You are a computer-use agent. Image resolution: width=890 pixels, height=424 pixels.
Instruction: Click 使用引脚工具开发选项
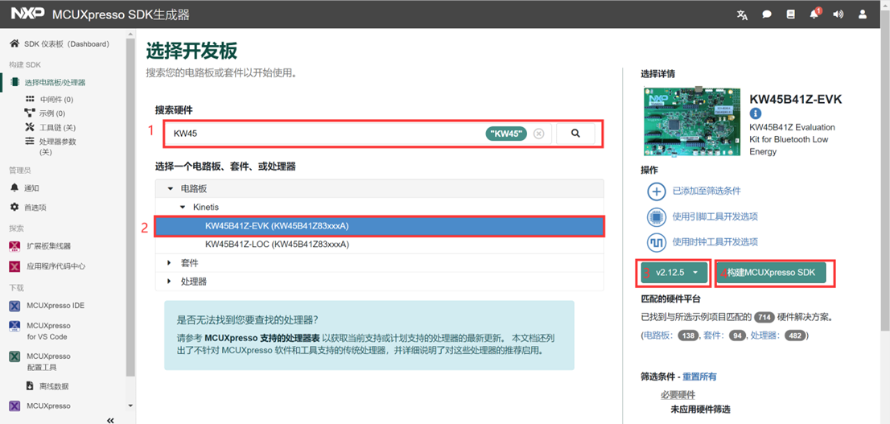pos(715,216)
